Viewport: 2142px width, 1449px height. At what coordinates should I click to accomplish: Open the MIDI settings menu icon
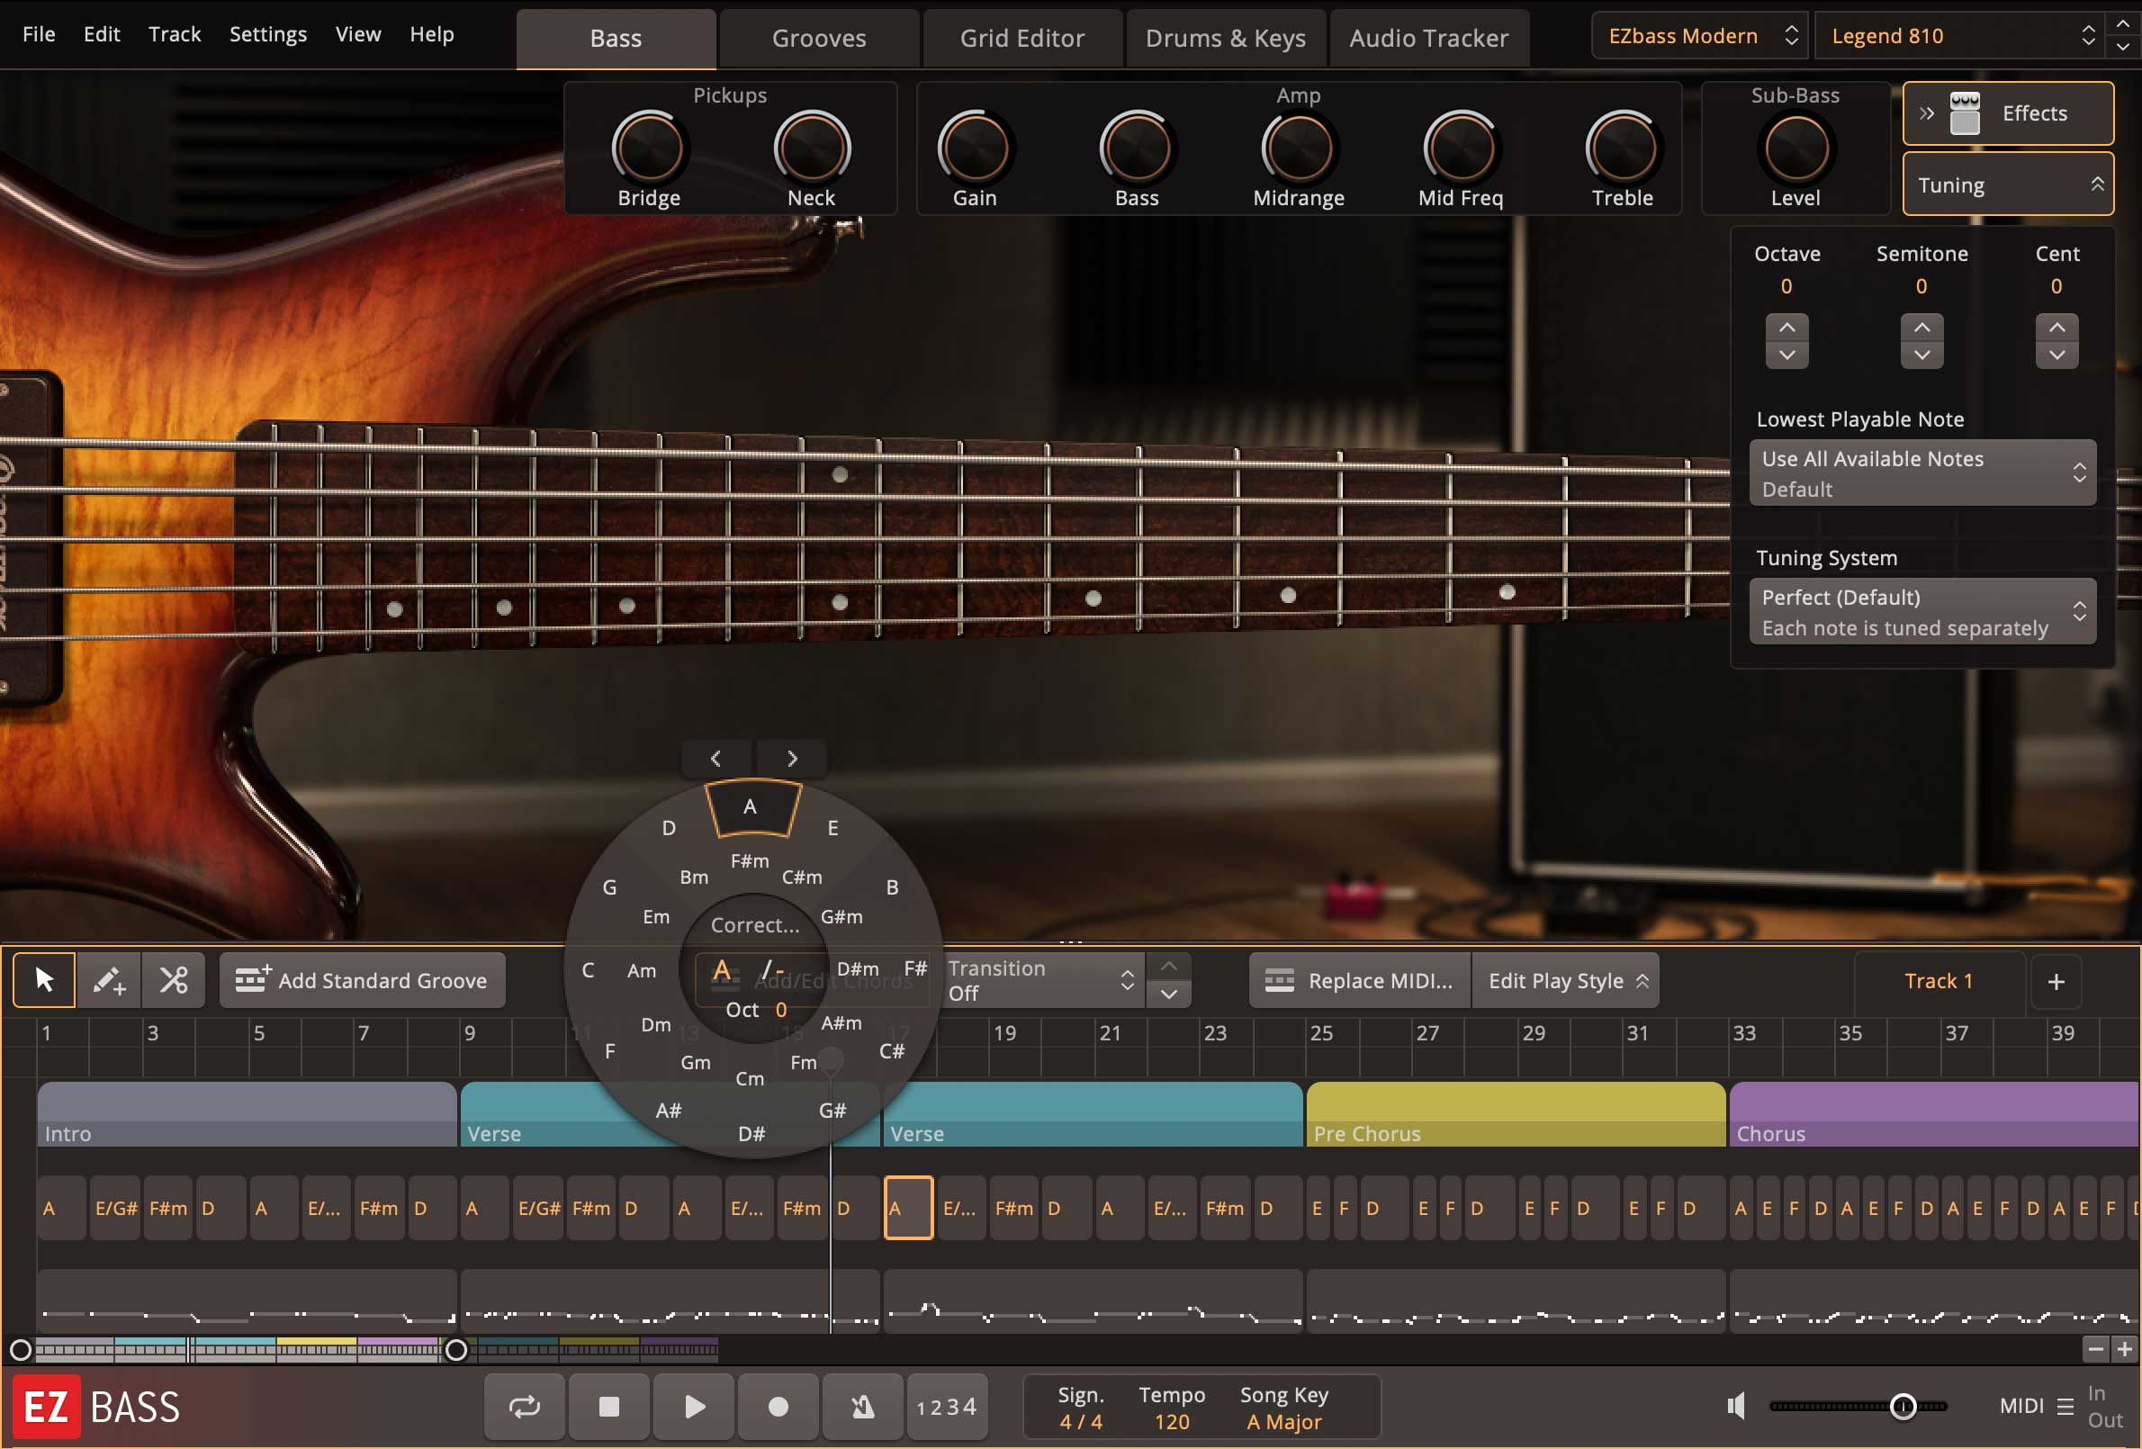(2065, 1407)
